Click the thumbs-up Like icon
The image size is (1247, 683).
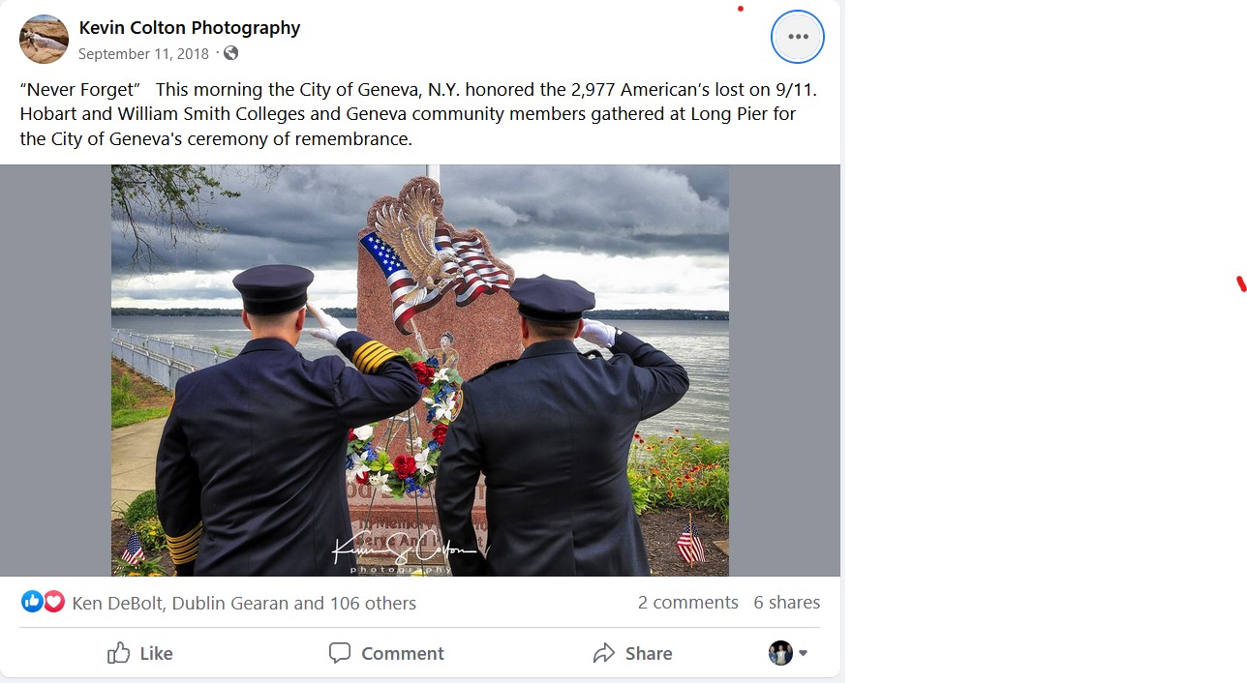pyautogui.click(x=119, y=653)
